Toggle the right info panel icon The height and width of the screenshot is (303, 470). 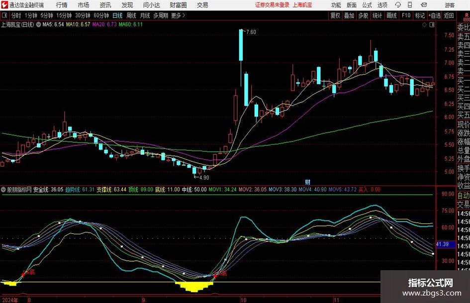click(x=432, y=25)
